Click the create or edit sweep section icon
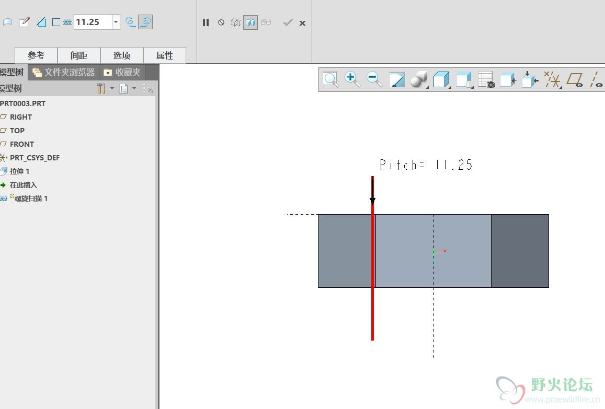The height and width of the screenshot is (409, 605). pyautogui.click(x=24, y=22)
